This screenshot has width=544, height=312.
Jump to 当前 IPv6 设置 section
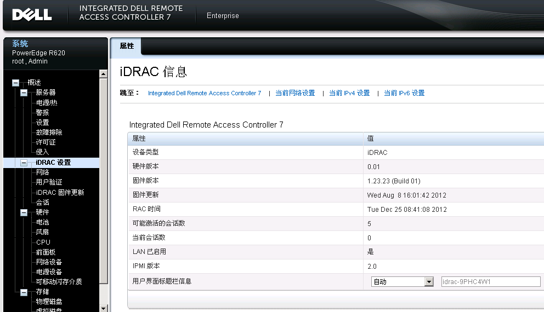404,93
